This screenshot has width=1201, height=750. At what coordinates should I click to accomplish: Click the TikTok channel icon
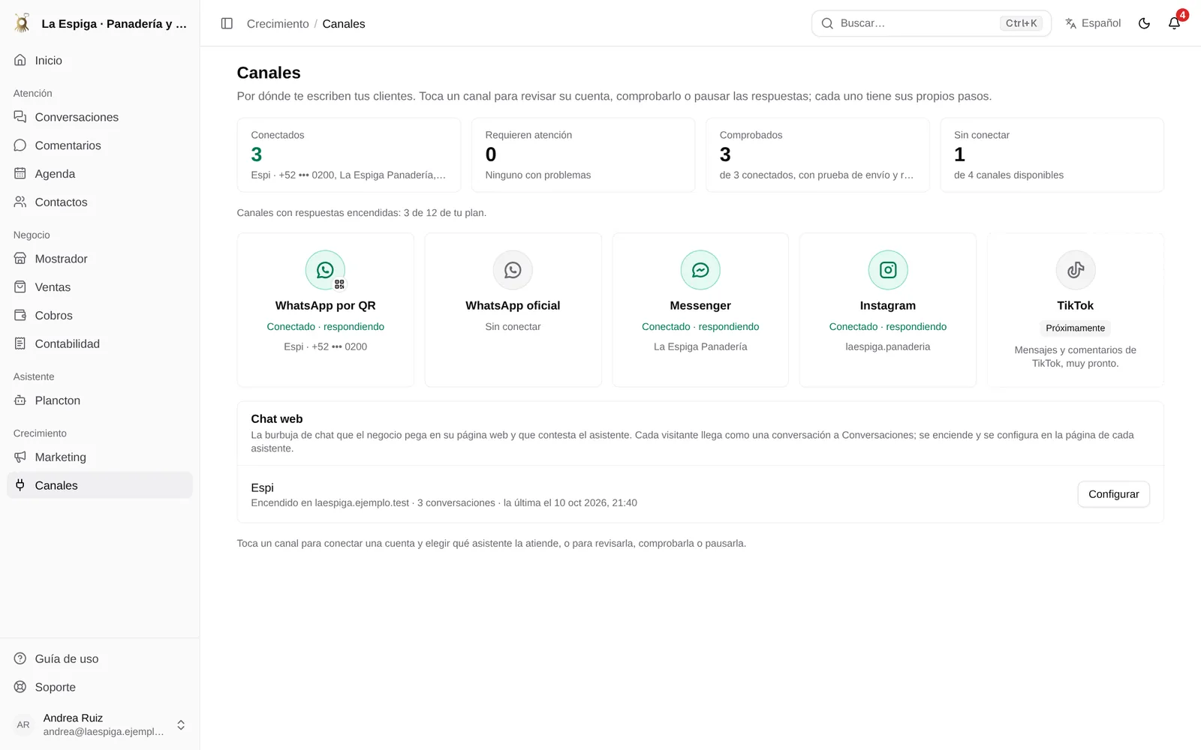1076,270
